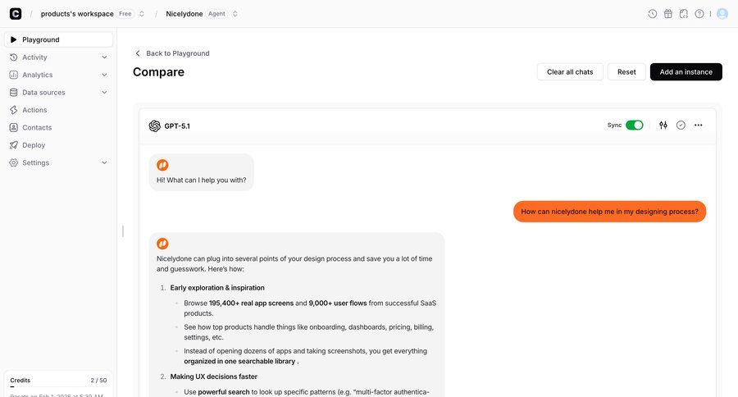Screen dimensions: 738x397
Task: Select Settings in the sidebar
Action: [x=58, y=162]
